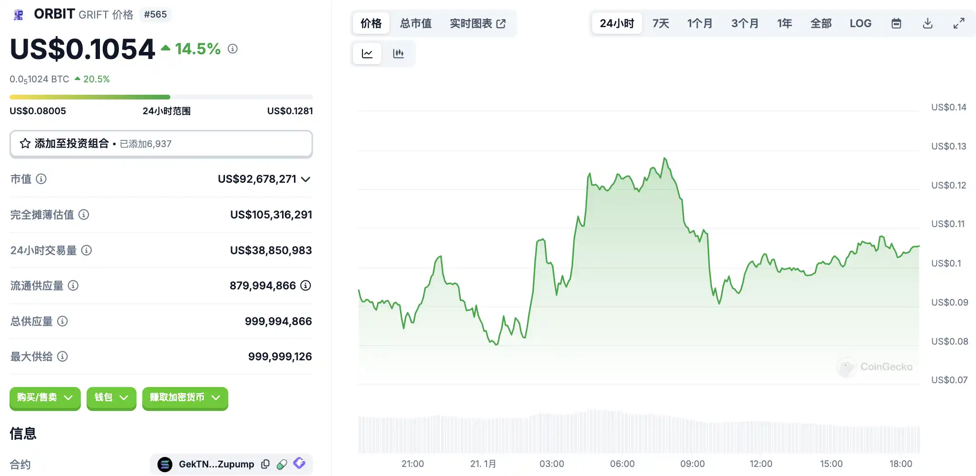This screenshot has height=476, width=976.
Task: Click info icon next to 24小时交易量
Action: coord(86,250)
